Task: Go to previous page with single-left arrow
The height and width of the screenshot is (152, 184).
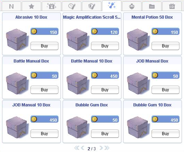Action: (x=83, y=148)
